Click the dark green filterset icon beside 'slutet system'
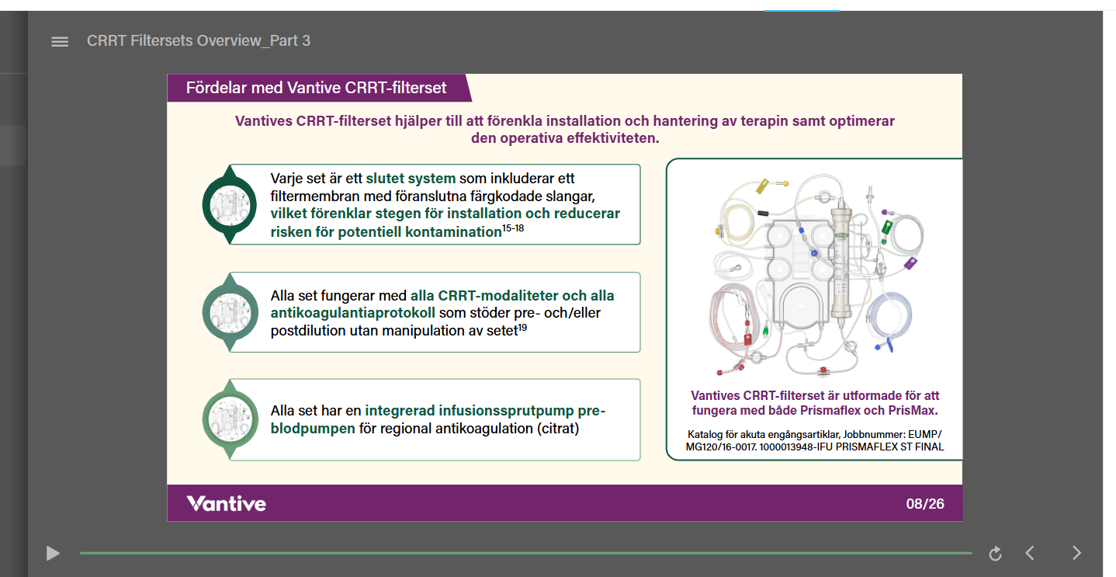This screenshot has height=577, width=1116. click(x=229, y=205)
